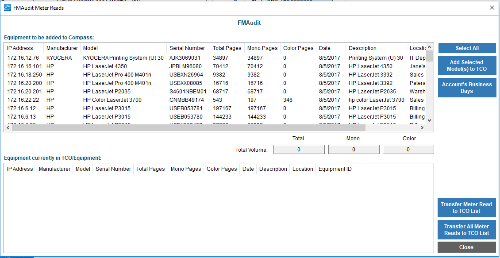Click Transfer All Meter Reads to TCO List
The width and height of the screenshot is (500, 258).
466,230
